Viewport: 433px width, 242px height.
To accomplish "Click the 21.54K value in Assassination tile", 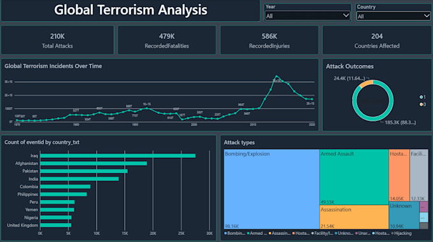I will (x=327, y=226).
